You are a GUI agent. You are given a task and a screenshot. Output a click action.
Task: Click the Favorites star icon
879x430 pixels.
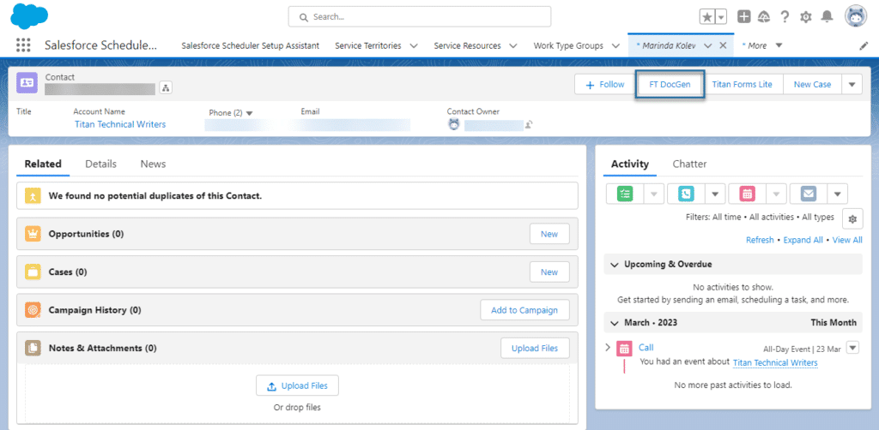pyautogui.click(x=706, y=17)
